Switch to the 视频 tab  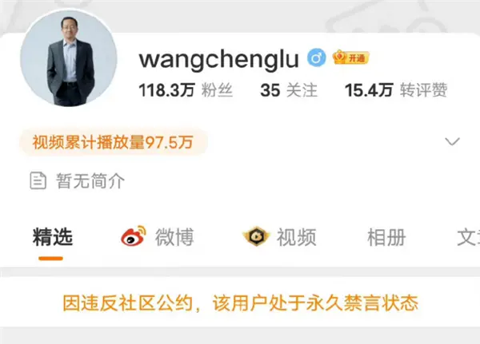[296, 237]
